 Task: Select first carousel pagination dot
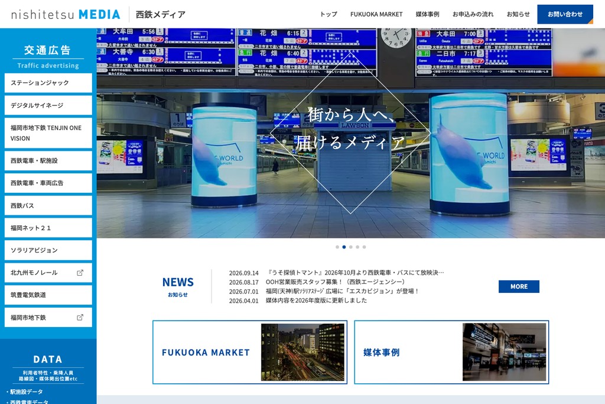point(337,247)
